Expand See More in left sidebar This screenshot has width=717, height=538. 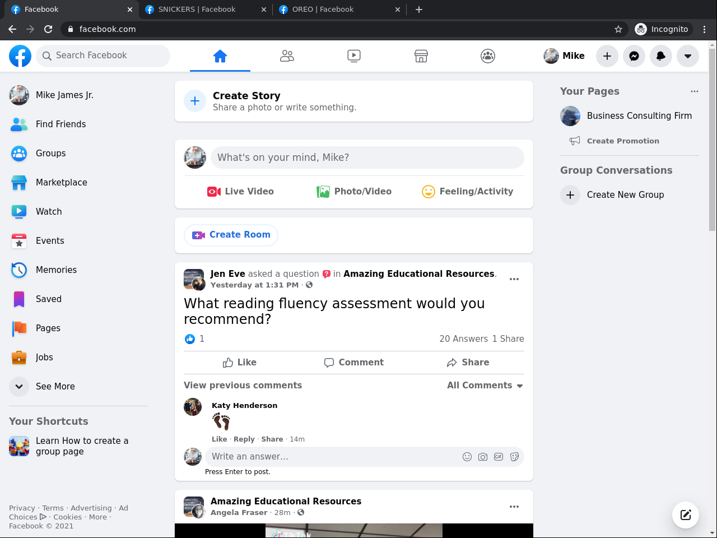pos(78,387)
